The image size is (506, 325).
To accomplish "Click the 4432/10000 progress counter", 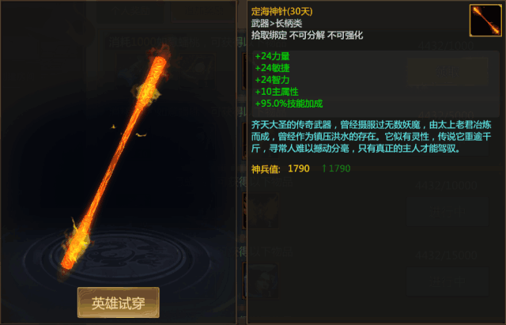I will tap(446, 186).
